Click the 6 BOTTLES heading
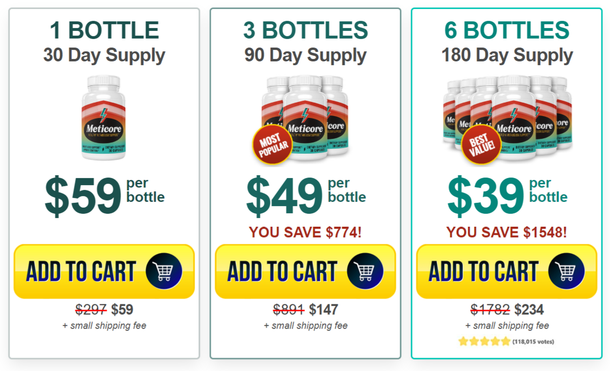The height and width of the screenshot is (371, 610). click(x=507, y=30)
